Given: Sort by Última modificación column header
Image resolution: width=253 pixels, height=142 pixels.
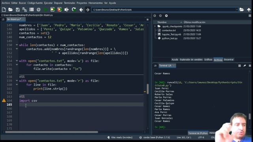Looking at the screenshot, I should tap(194, 22).
